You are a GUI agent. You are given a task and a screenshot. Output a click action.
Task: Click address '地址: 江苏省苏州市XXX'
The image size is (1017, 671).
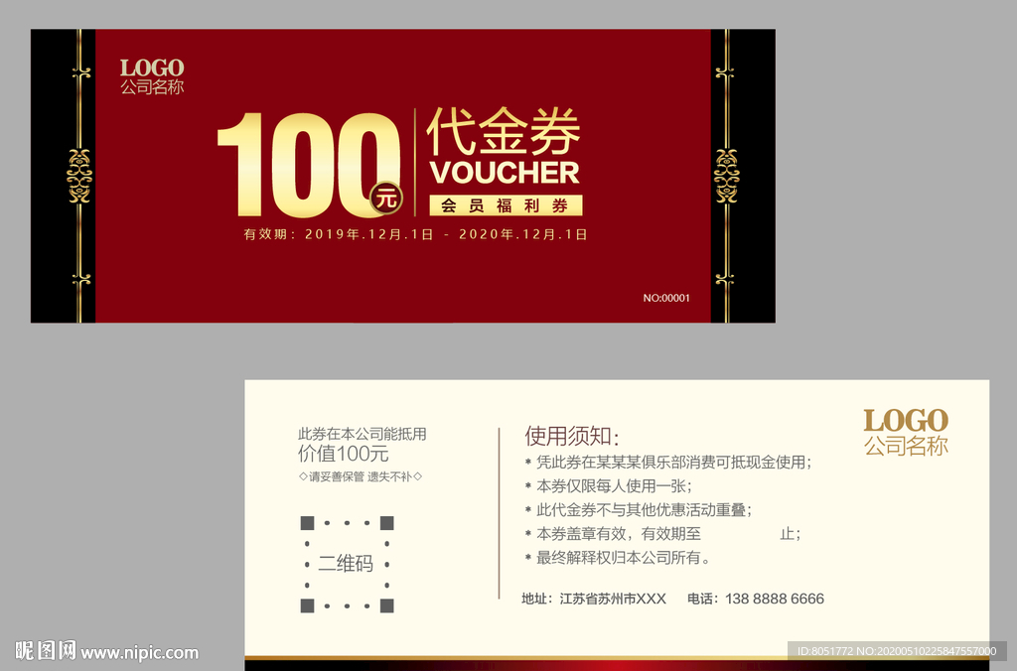point(594,599)
